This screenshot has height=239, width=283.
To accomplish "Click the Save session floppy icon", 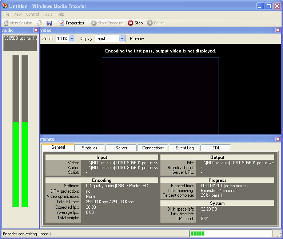I will pyautogui.click(x=49, y=23).
